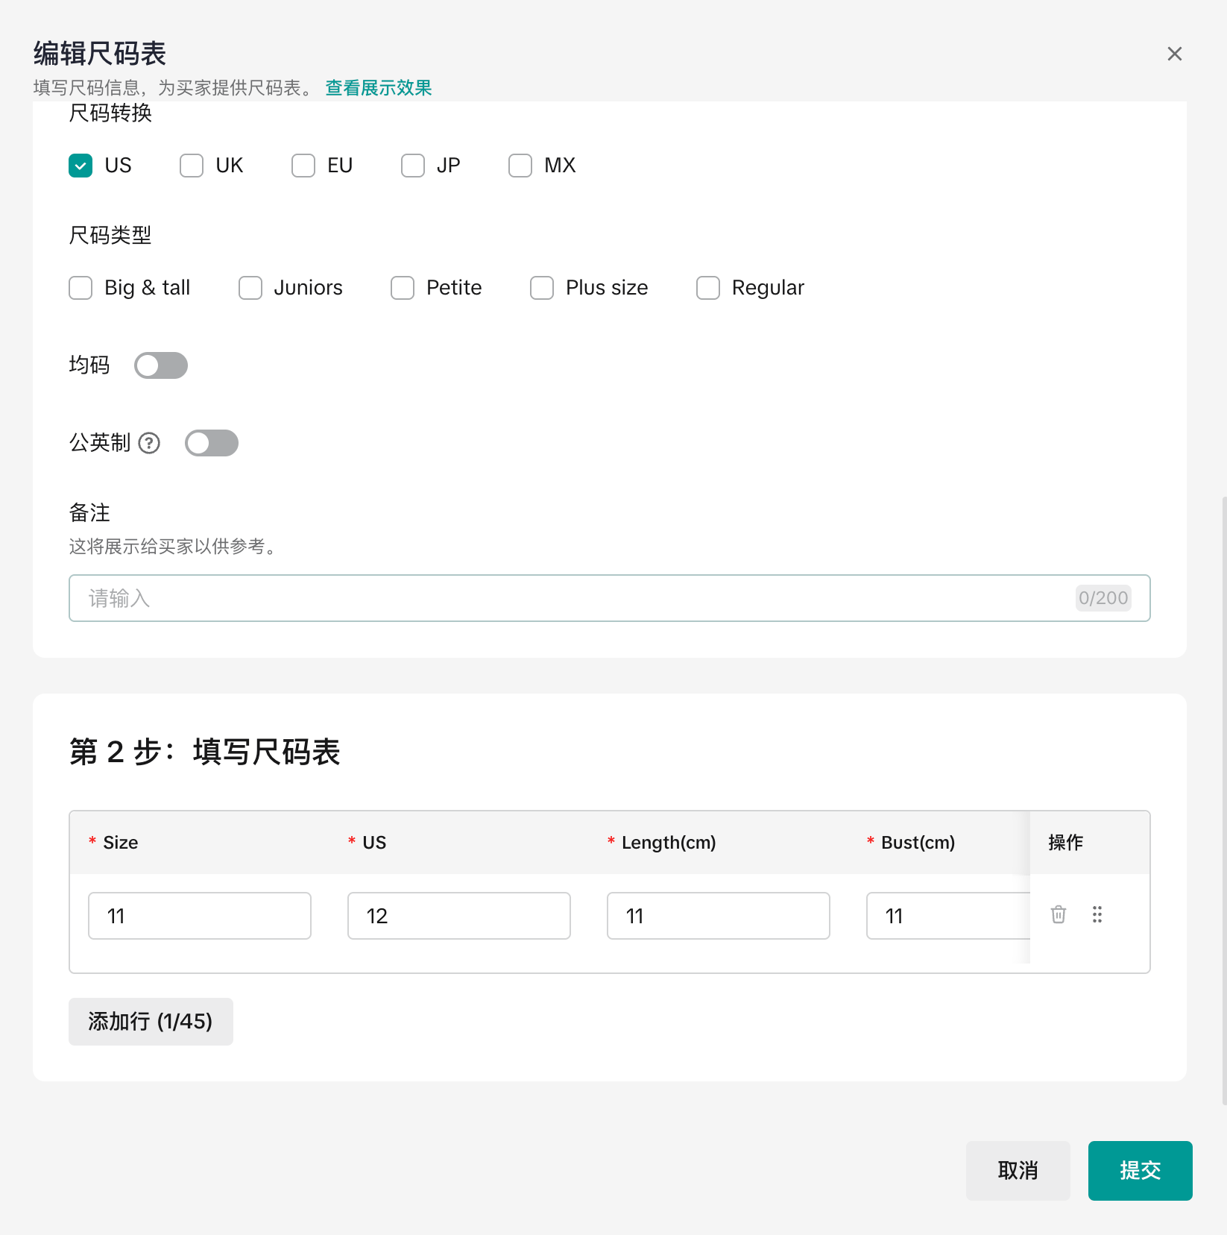Viewport: 1227px width, 1235px height.
Task: Uncheck the US size conversion checkbox
Action: [81, 166]
